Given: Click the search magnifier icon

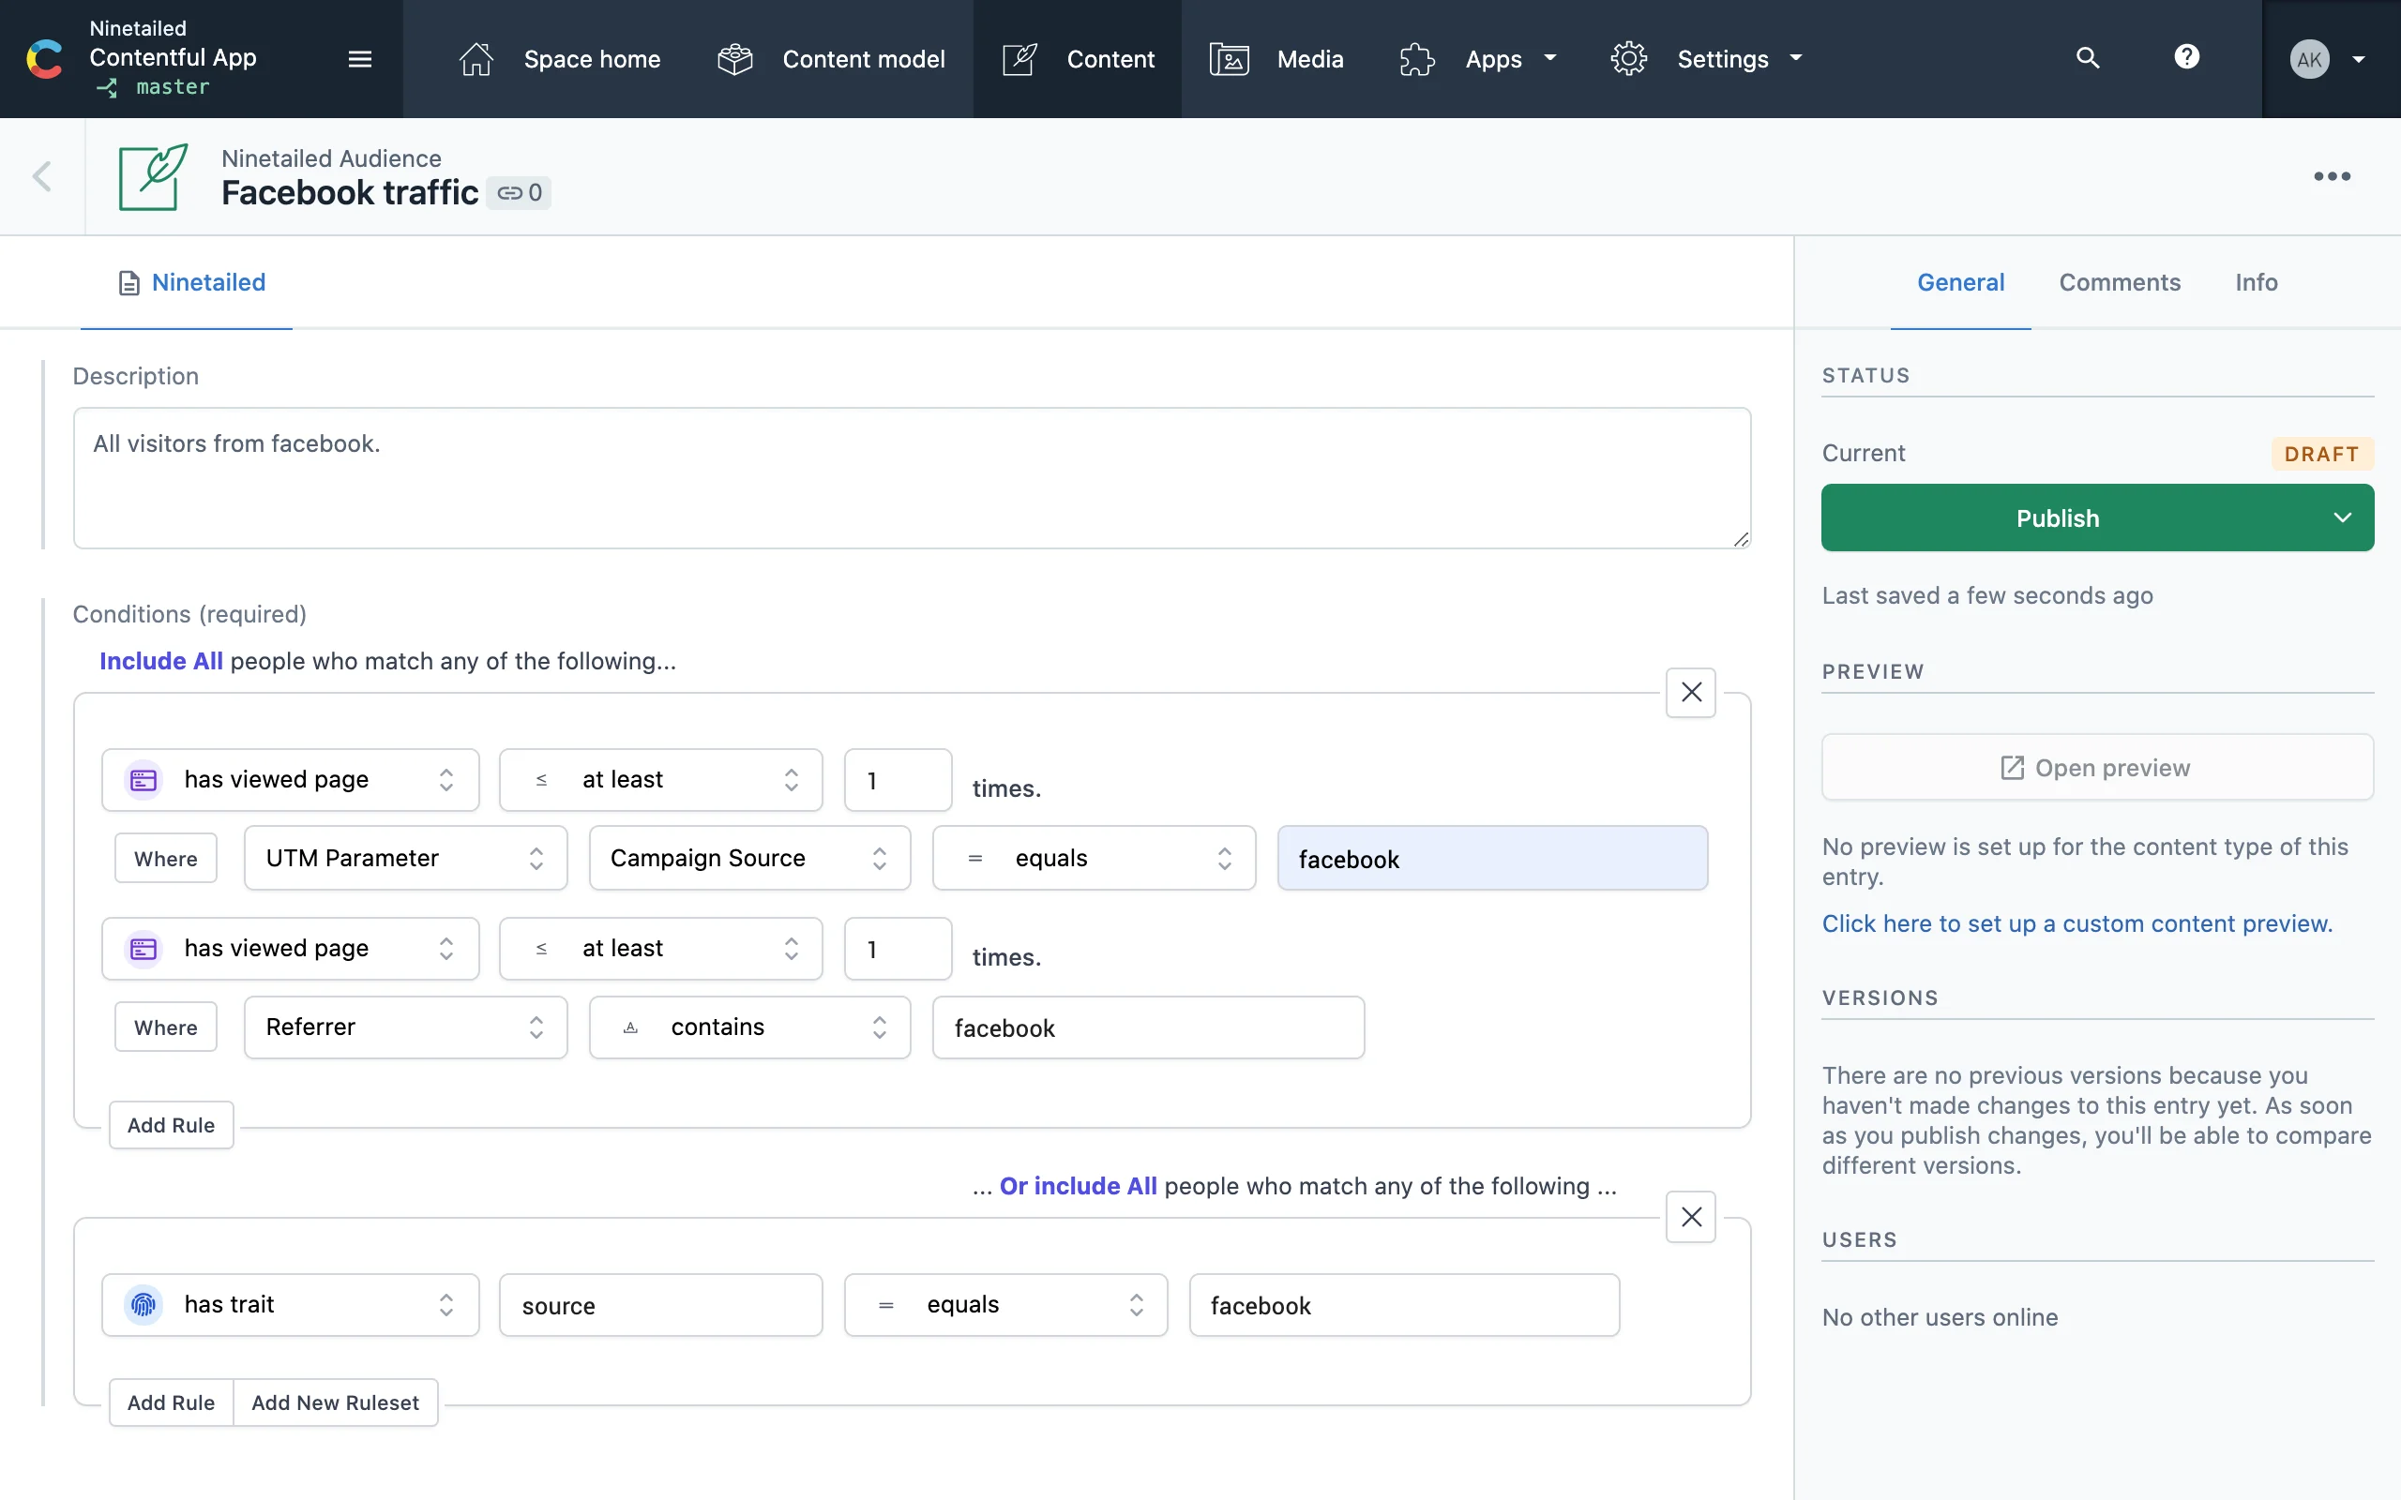Looking at the screenshot, I should point(2088,58).
